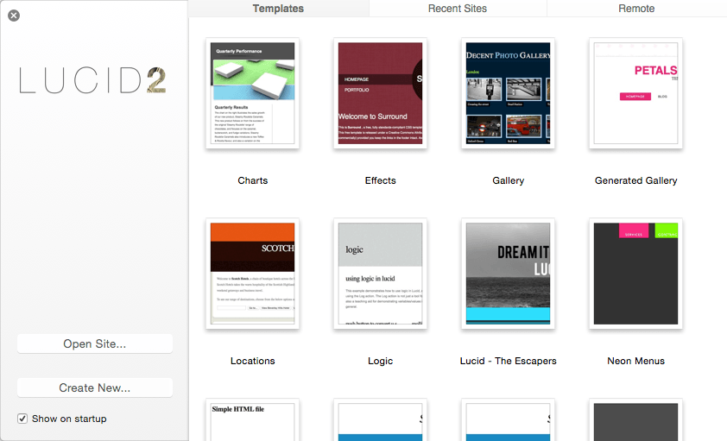The width and height of the screenshot is (727, 441).
Task: Click the Logic label
Action: 380,361
